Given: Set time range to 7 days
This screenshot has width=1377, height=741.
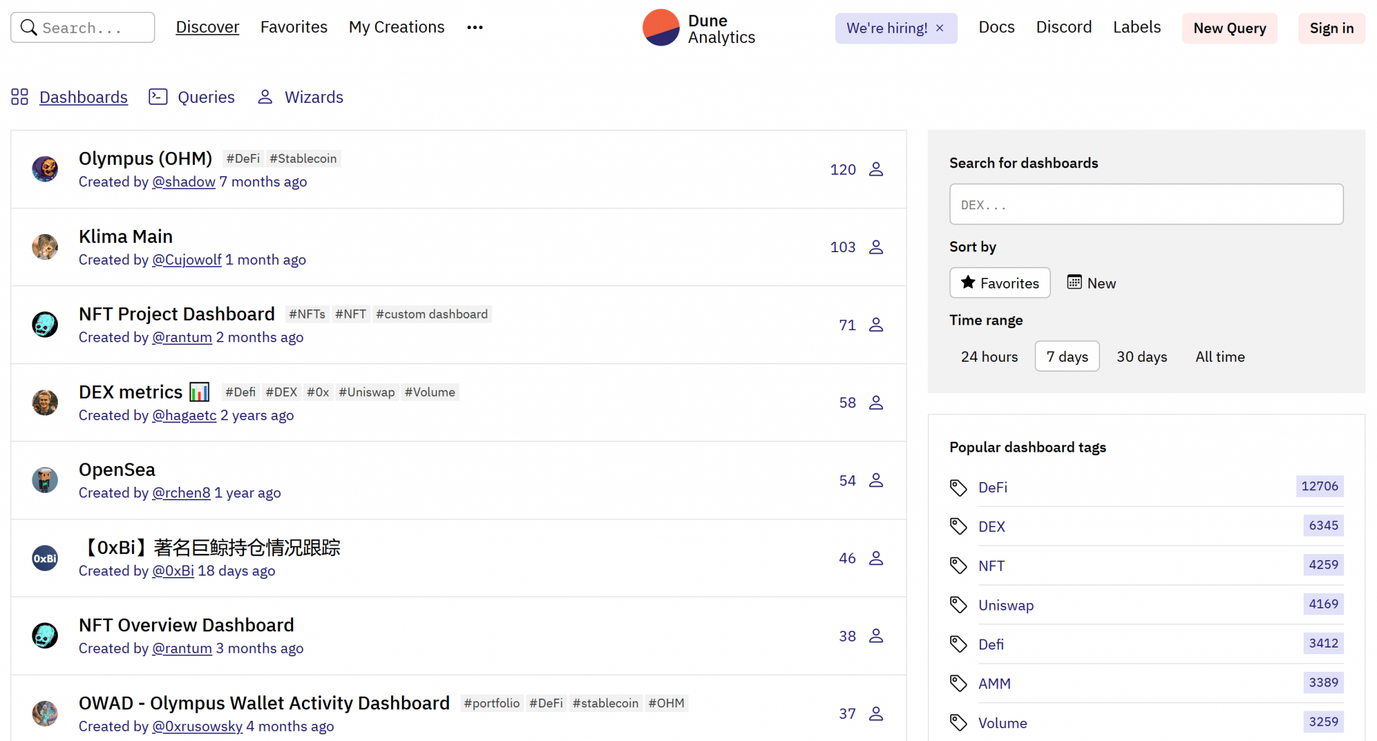Looking at the screenshot, I should [x=1067, y=356].
